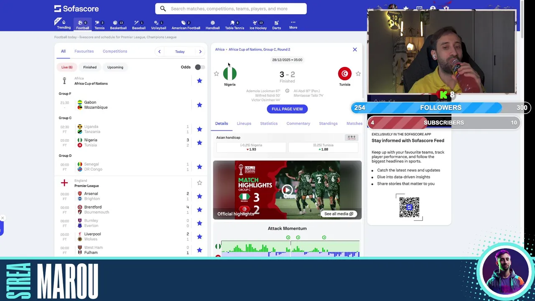
Task: Select the Table Tennis sport icon
Action: pos(234,25)
